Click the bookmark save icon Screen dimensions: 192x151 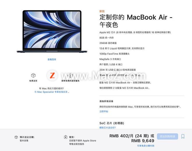(183, 136)
